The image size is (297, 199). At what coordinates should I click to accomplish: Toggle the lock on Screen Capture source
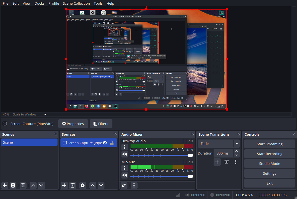point(112,143)
